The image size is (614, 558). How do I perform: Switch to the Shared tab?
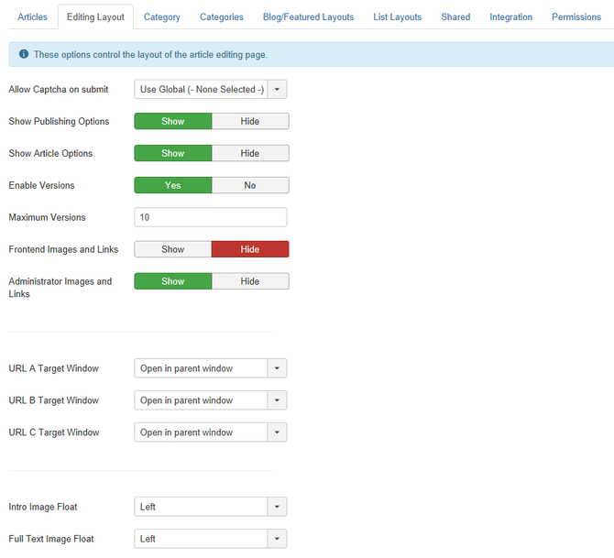pos(455,16)
